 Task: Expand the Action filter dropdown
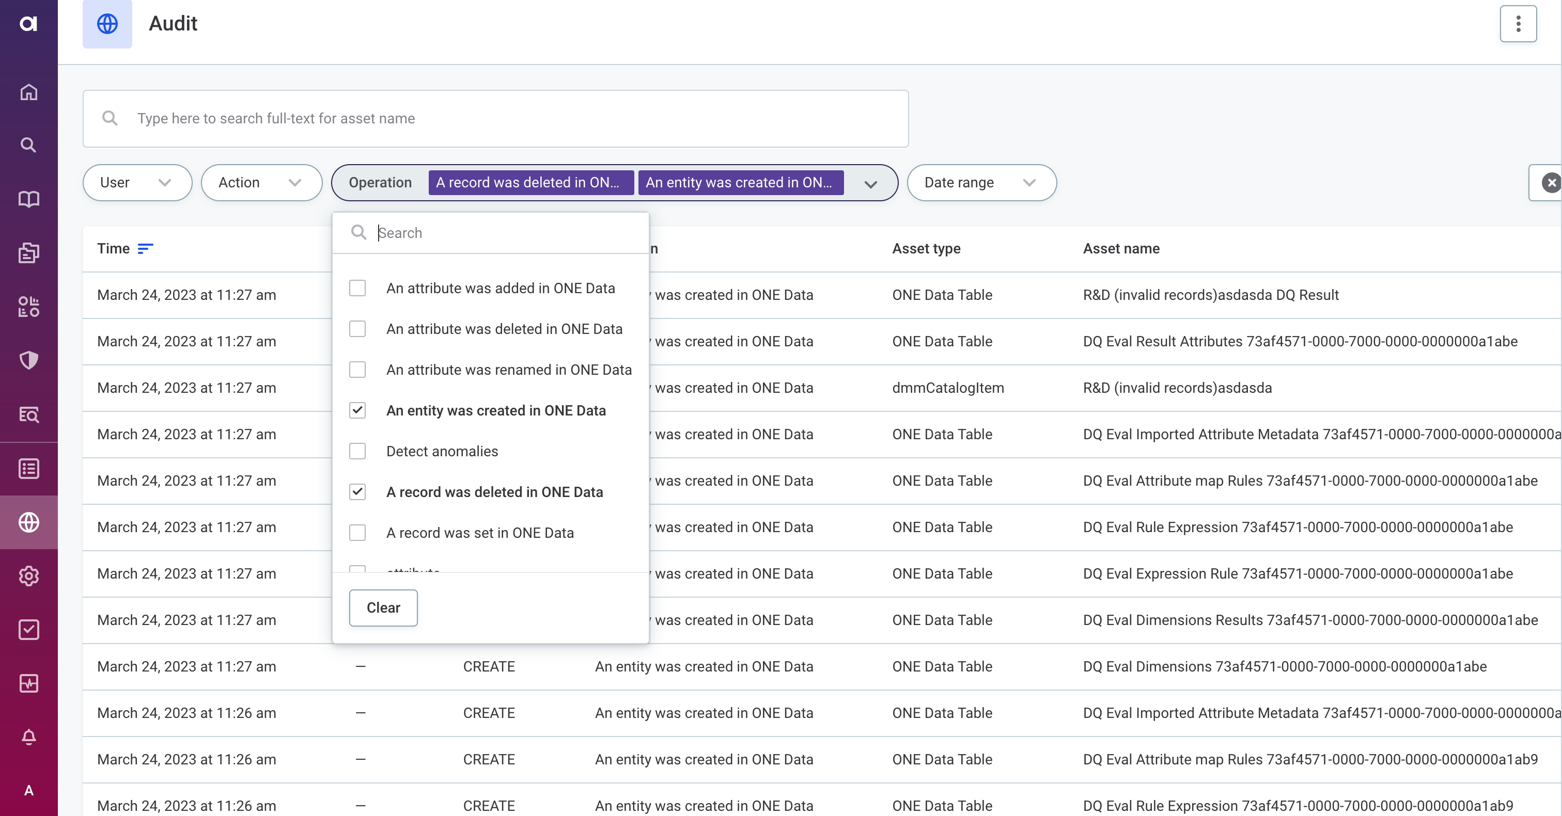(261, 182)
